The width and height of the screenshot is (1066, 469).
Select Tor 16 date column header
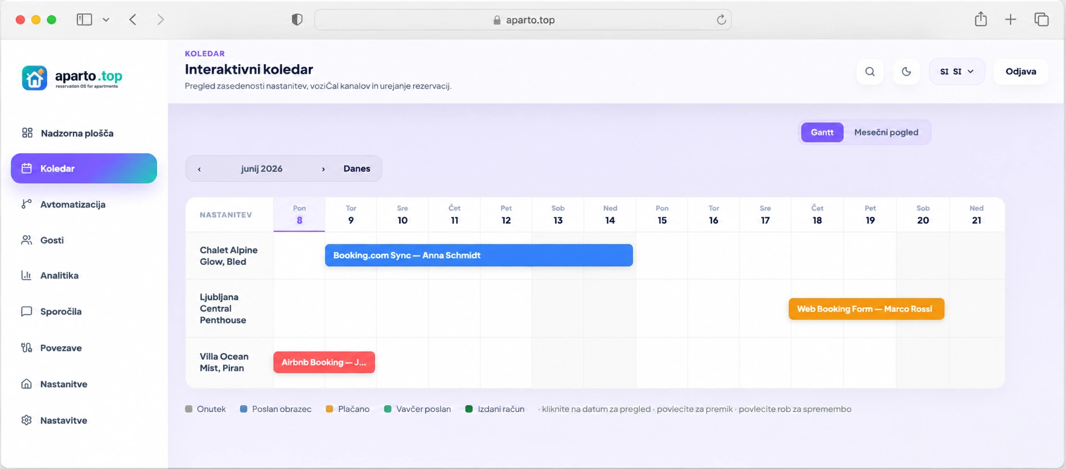pos(714,215)
